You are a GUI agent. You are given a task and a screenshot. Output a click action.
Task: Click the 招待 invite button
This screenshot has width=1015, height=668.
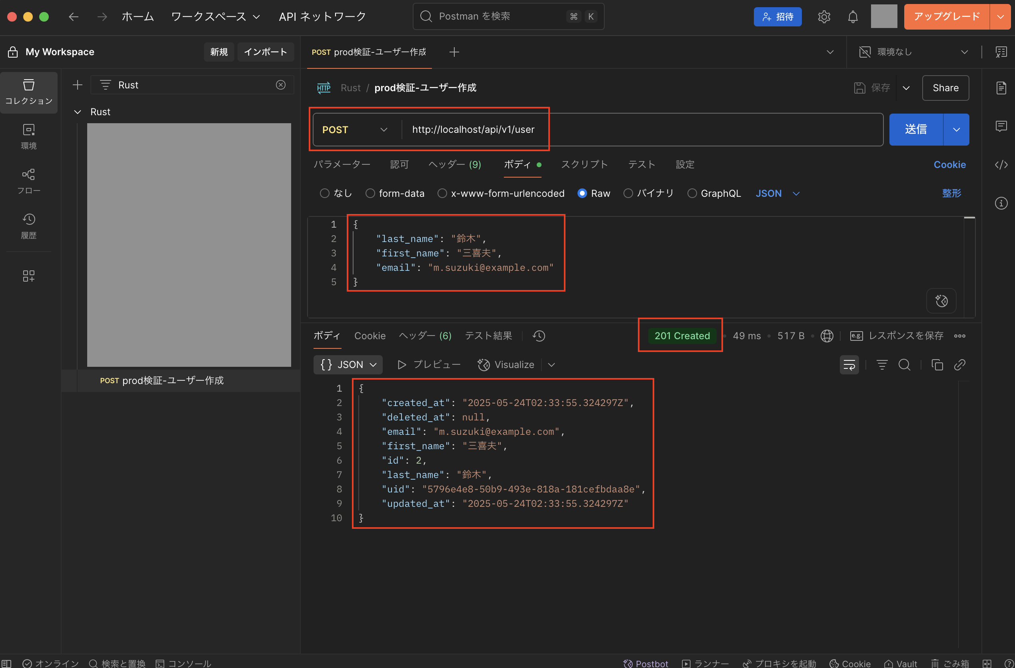(777, 17)
